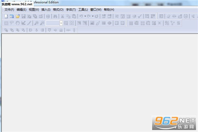
Task: Click the Undo curved arrow icon
Action: [x=81, y=16]
